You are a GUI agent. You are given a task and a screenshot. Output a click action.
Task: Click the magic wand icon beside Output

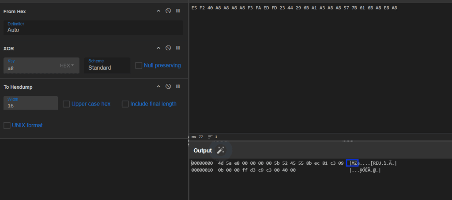coord(221,150)
